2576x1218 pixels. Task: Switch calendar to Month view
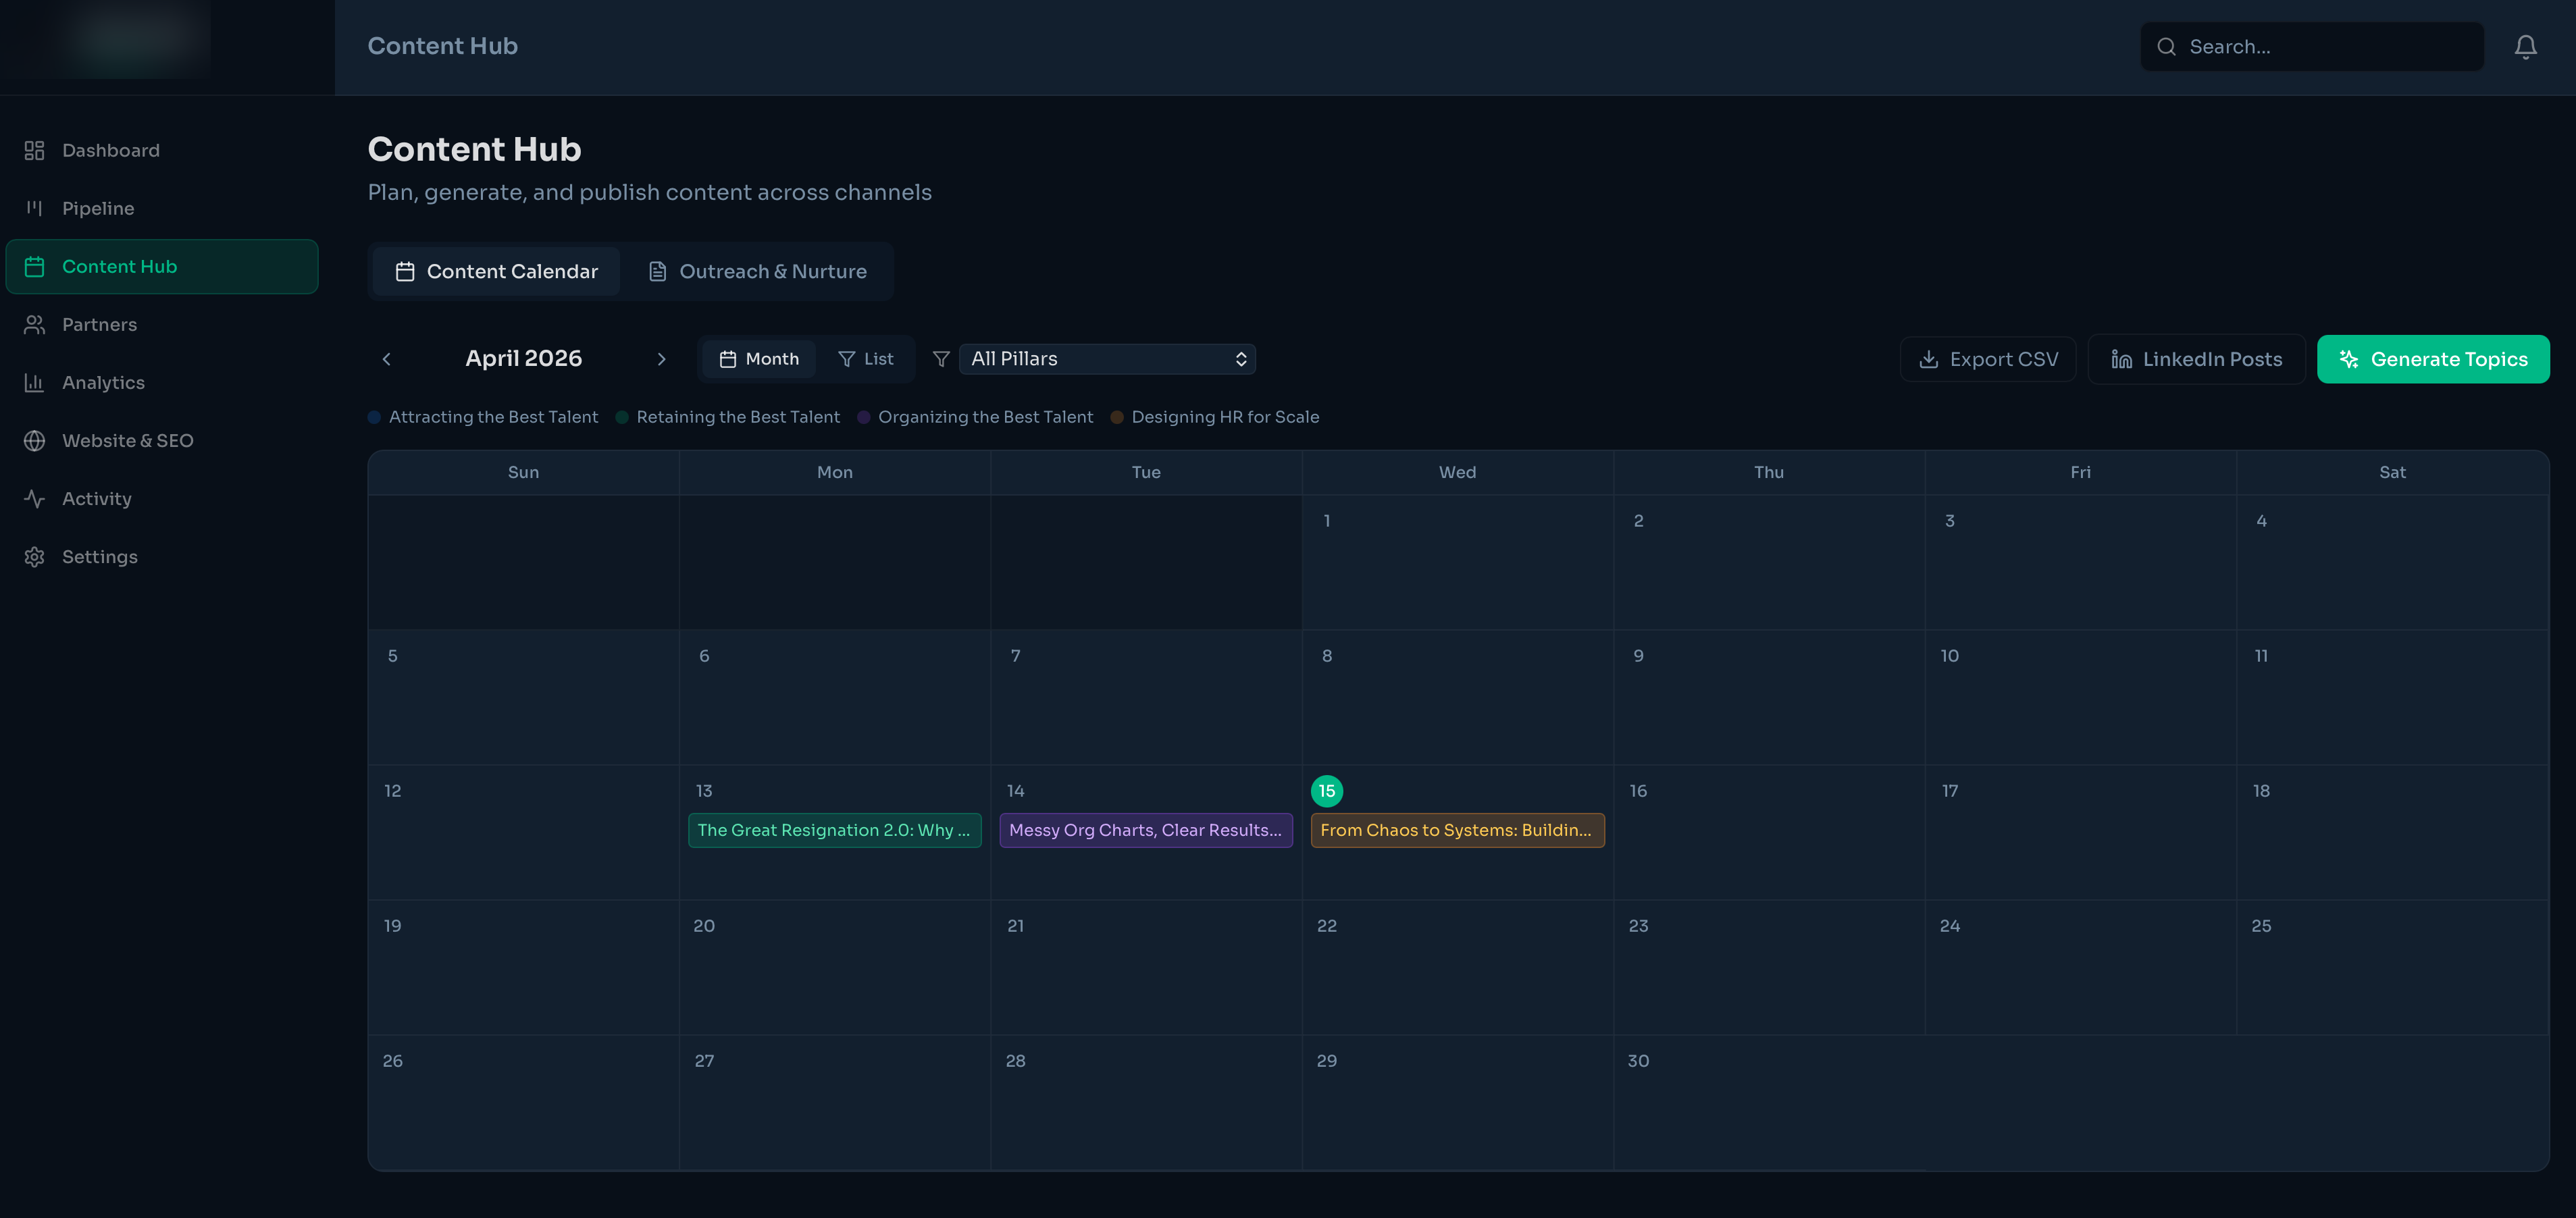[759, 359]
